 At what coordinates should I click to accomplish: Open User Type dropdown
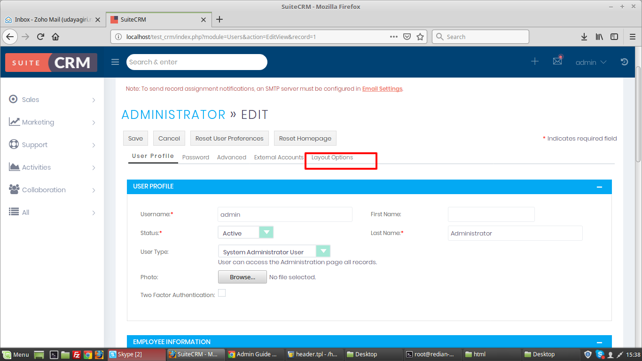click(274, 251)
